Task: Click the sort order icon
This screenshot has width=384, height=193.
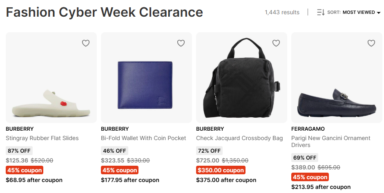Action: pos(321,12)
